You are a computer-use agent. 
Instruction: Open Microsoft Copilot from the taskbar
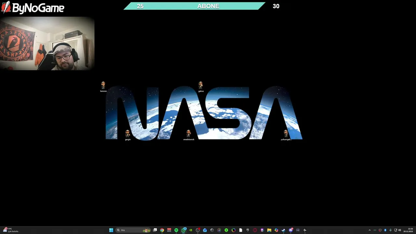pyautogui.click(x=276, y=230)
